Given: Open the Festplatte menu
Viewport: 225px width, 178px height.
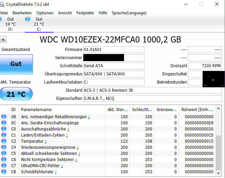Looking at the screenshot, I should pyautogui.click(x=85, y=13).
